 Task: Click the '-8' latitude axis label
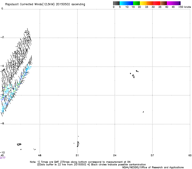(x=2, y=123)
